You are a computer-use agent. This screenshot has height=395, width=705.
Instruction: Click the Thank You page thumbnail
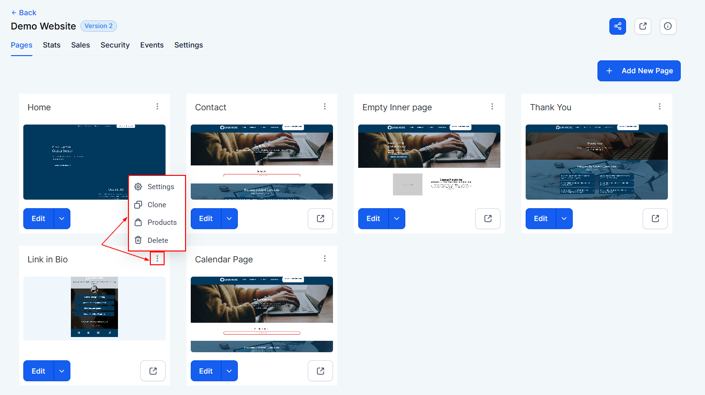tap(597, 162)
